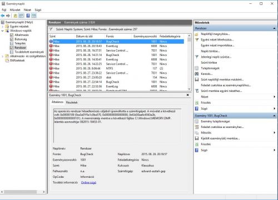Click Szűrő törlése action
Viewport: 278px width, 200px height.
(209, 63)
